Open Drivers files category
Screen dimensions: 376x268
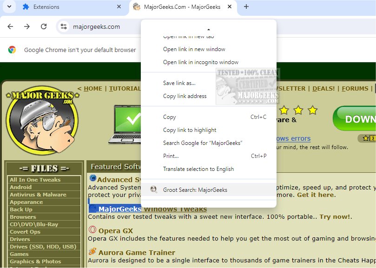[x=20, y=239]
